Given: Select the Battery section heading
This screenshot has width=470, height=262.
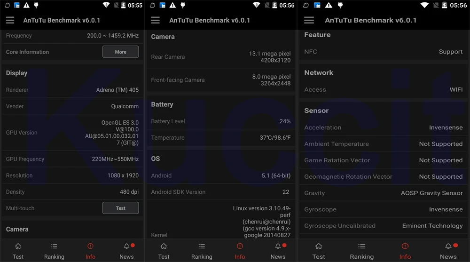Looking at the screenshot, I should [162, 104].
